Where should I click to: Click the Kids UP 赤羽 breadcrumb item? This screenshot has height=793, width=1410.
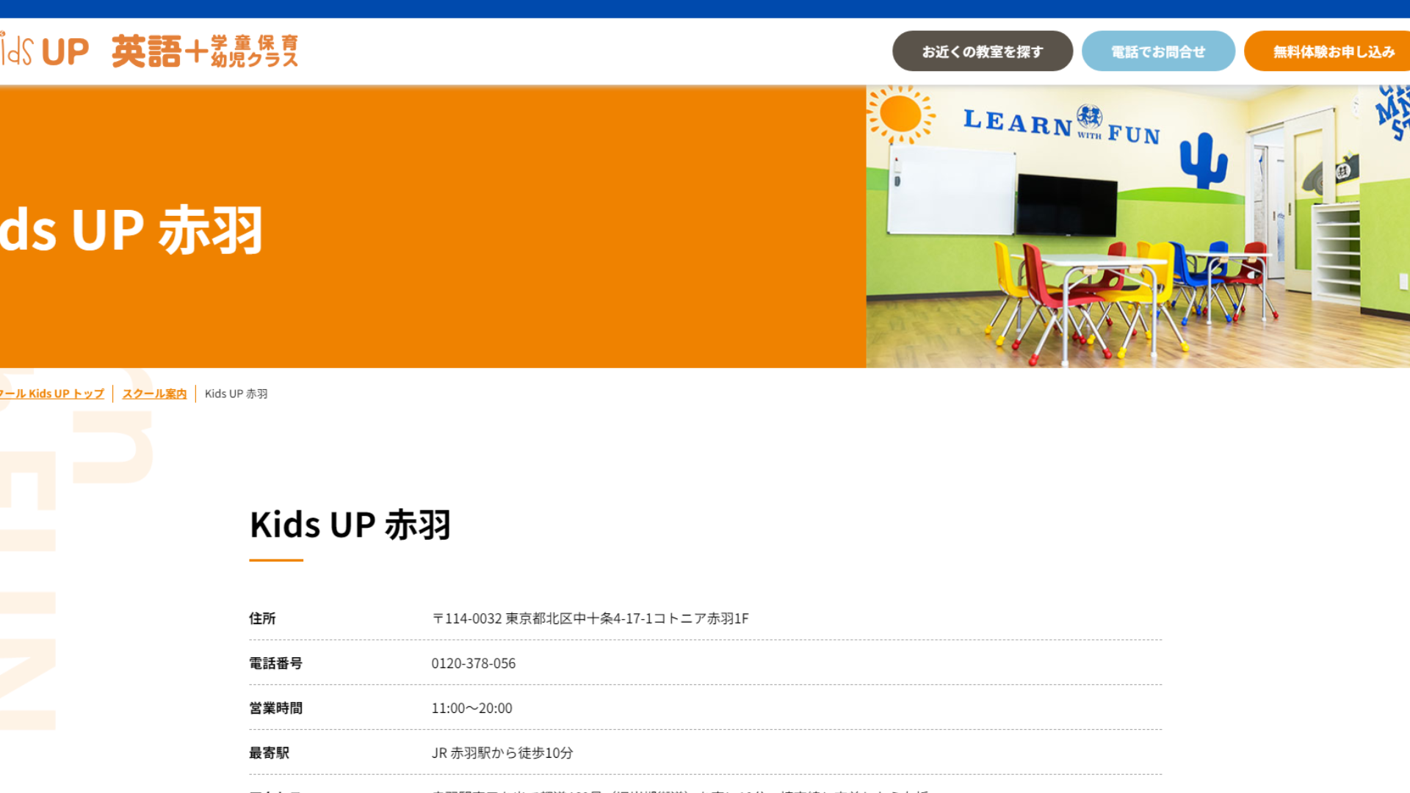235,394
